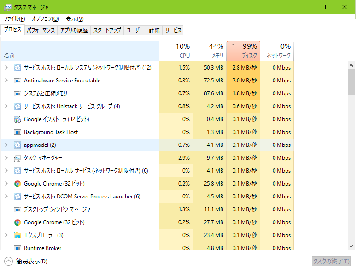Viewport: 356px width, 273px height.
Task: Click the ローカル サービス (6) gear icon
Action: 18,171
